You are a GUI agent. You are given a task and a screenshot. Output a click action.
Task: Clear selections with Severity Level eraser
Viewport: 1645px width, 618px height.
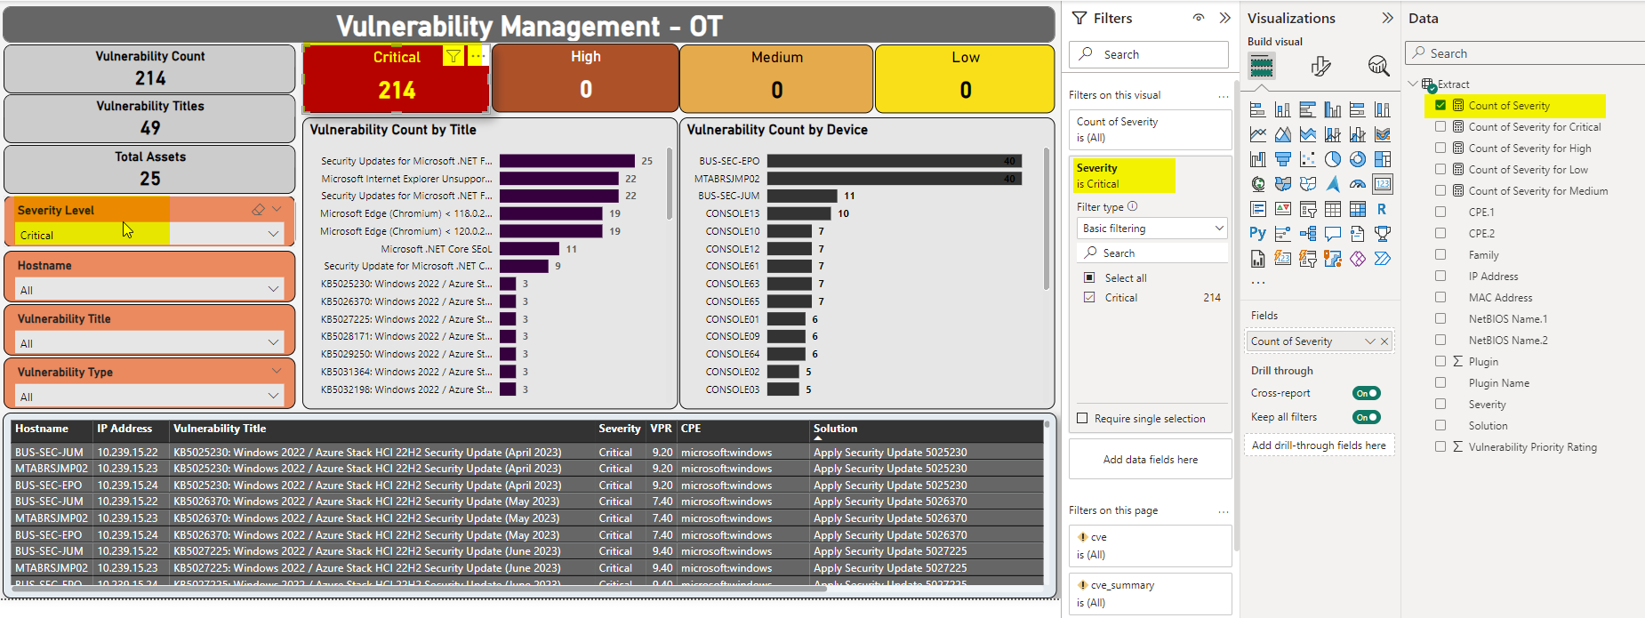258,210
